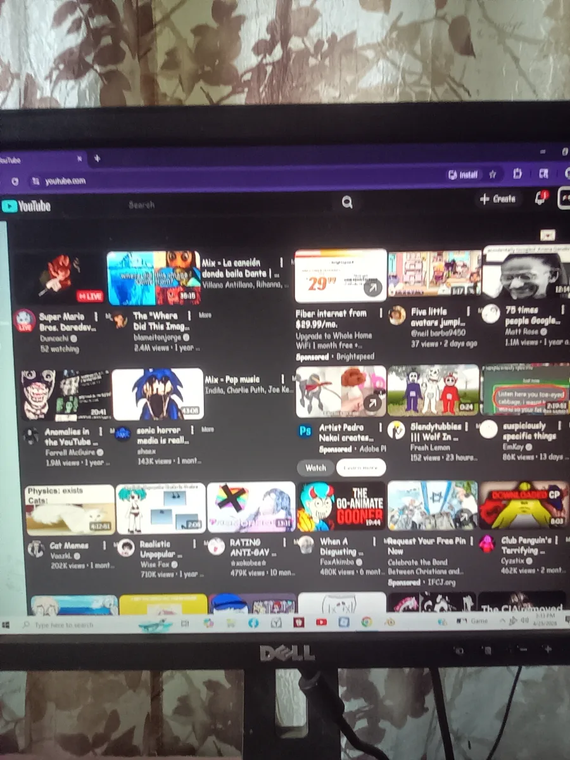Viewport: 570px width, 760px height.
Task: Click the Learn more button on Adobe ad
Action: (360, 467)
